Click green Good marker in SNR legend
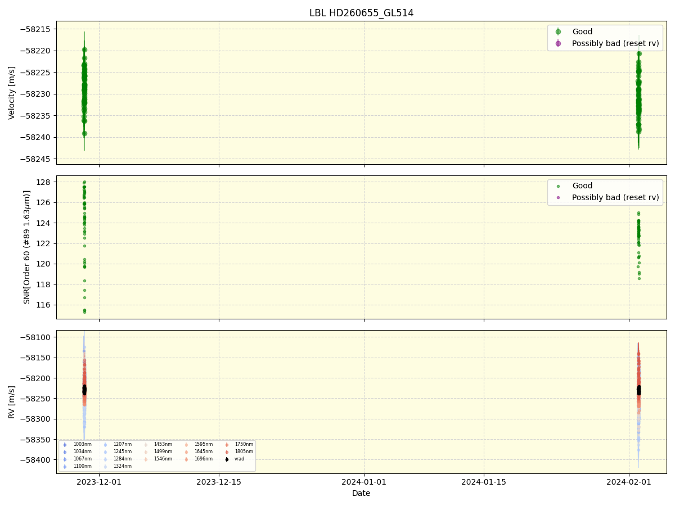 [x=558, y=186]
